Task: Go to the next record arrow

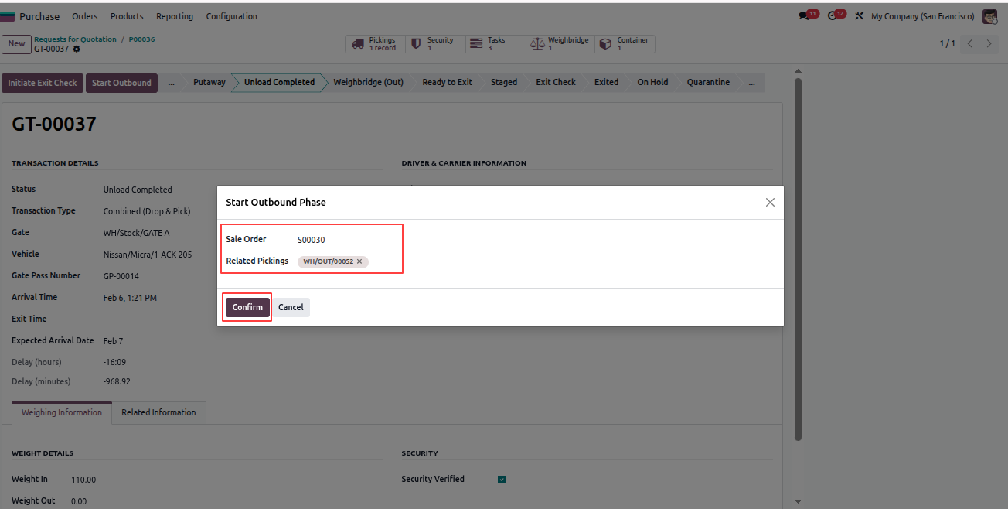Action: (x=989, y=43)
